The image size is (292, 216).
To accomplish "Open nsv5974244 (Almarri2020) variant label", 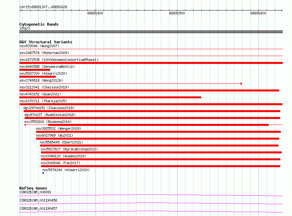I will tap(66, 170).
